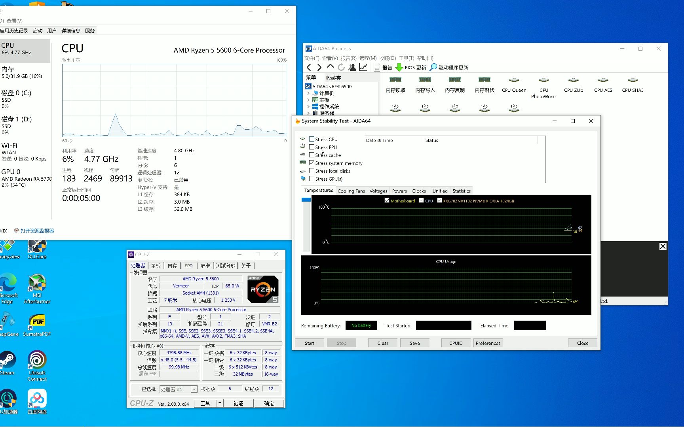Click the Ryzen 5 logo in CPU-Z
This screenshot has width=684, height=427.
pos(263,289)
